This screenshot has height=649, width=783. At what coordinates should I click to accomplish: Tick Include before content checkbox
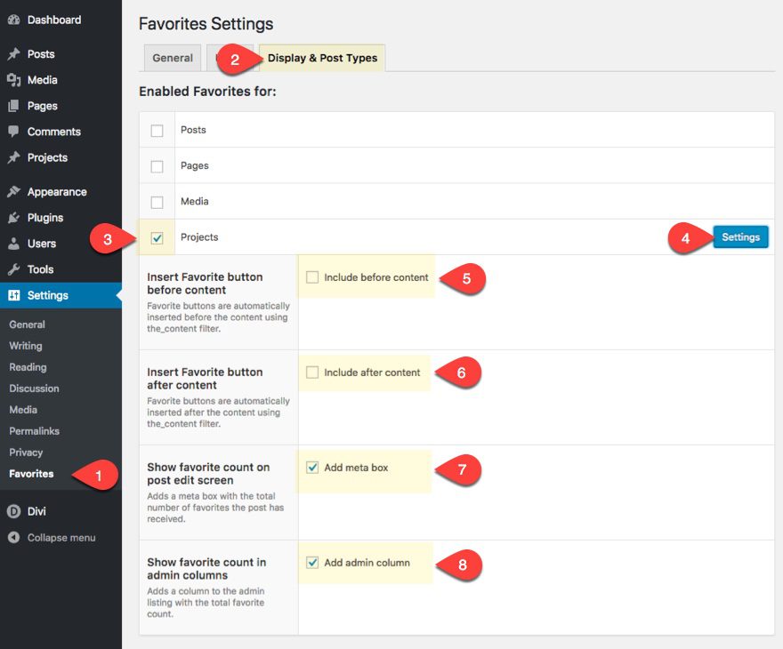point(312,276)
